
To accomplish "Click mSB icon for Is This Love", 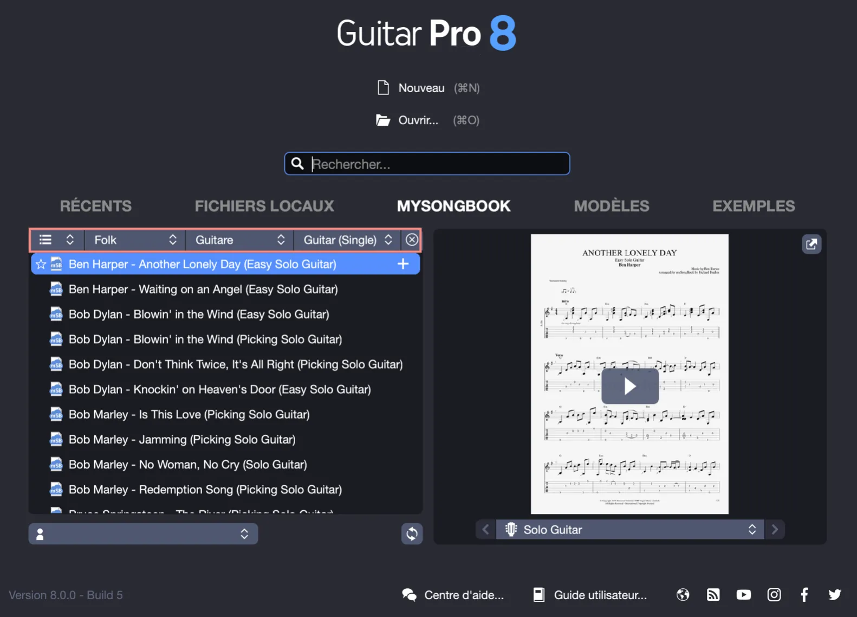I will coord(56,414).
